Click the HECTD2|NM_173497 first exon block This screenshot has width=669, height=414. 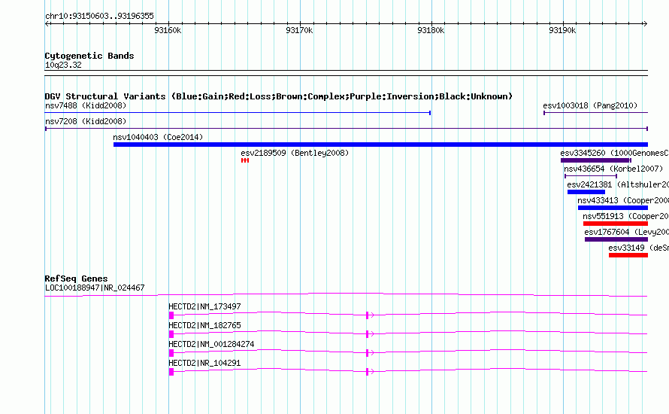[171, 315]
